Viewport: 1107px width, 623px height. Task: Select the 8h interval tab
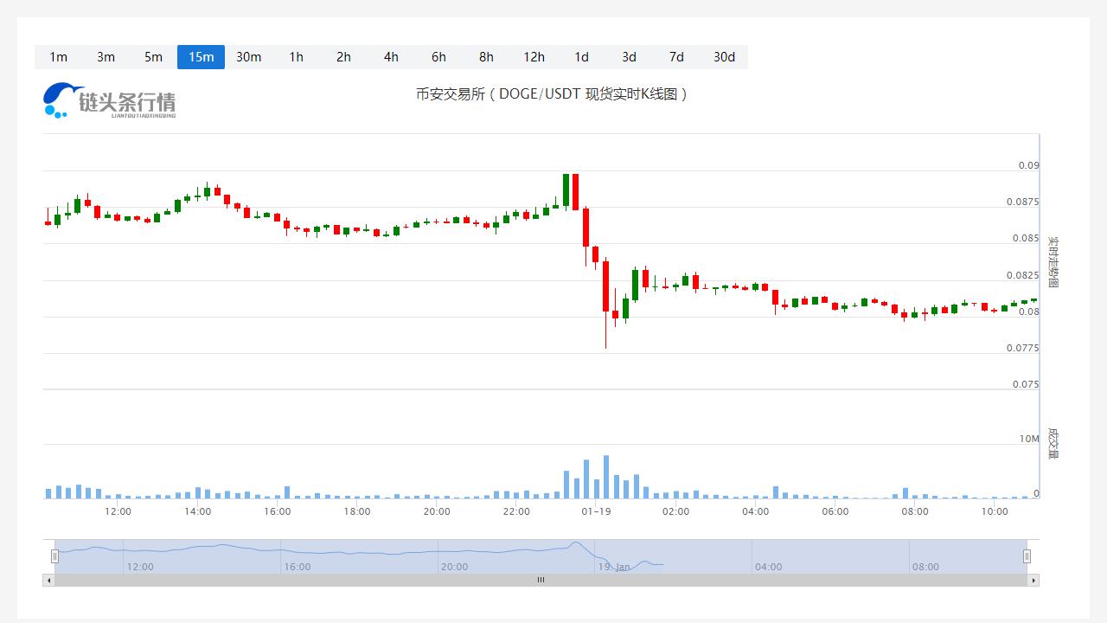(x=486, y=57)
